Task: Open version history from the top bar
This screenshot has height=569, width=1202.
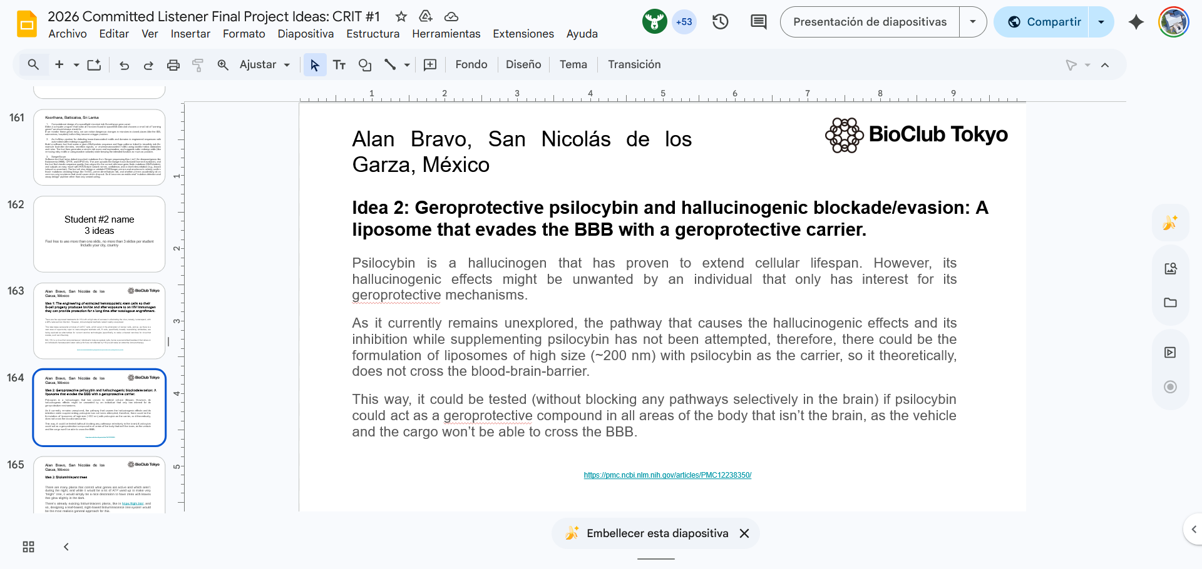Action: 720,21
